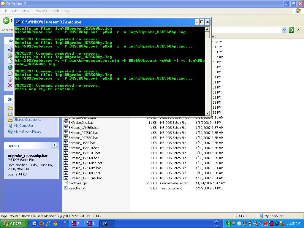Screen dimensions: 304x228
Task: Select the BHreset_USB560m.bat file
Action: [x=85, y=168]
